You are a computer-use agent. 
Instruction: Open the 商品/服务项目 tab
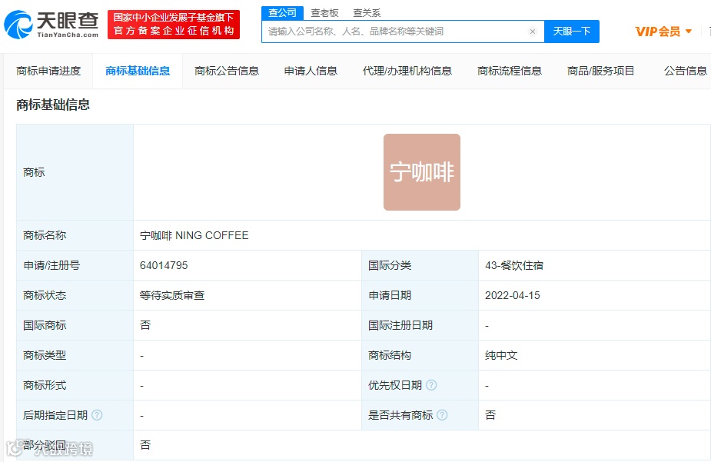(600, 71)
